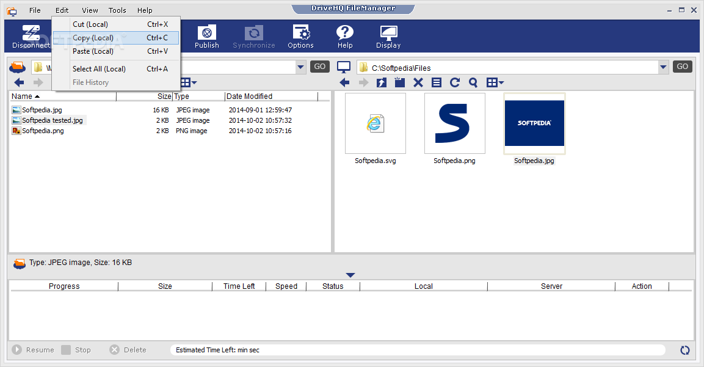
Task: Expand the local path history dropdown
Action: pos(663,67)
